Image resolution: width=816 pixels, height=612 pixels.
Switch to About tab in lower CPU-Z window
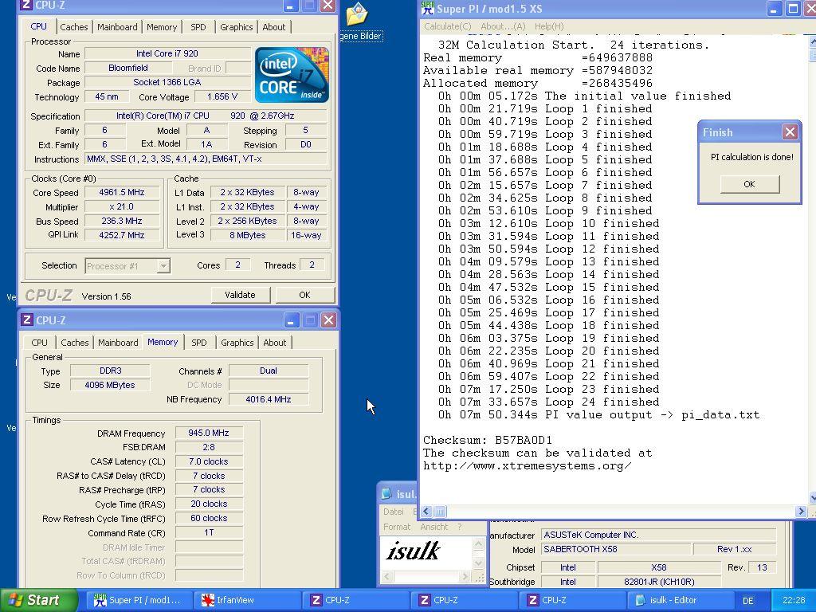coord(274,343)
